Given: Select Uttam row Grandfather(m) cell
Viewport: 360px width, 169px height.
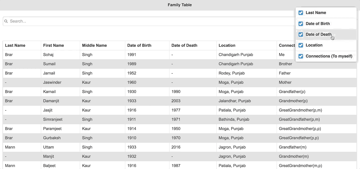Looking at the screenshot, I should (x=292, y=147).
